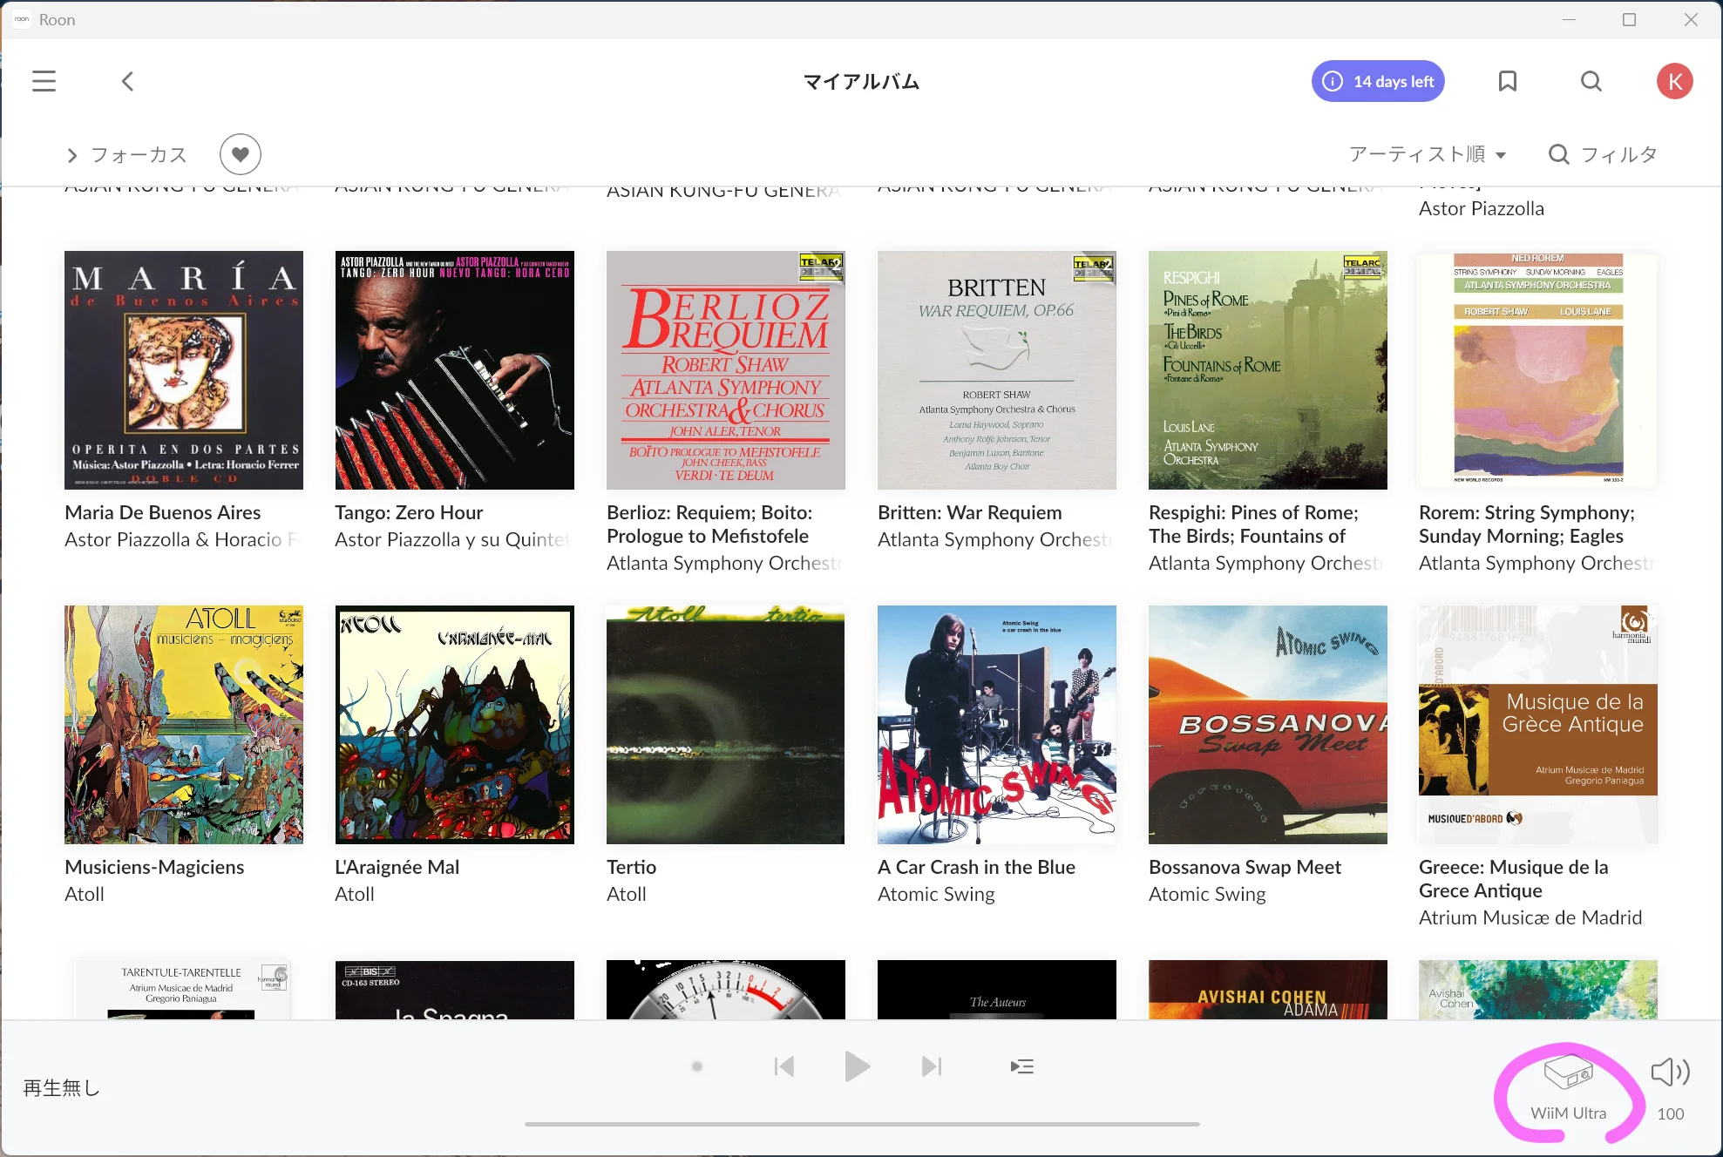Open the bookmarks icon

click(x=1507, y=81)
